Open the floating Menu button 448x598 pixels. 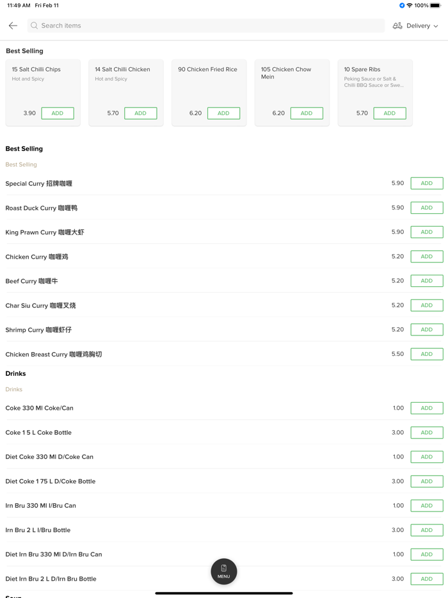click(x=224, y=571)
